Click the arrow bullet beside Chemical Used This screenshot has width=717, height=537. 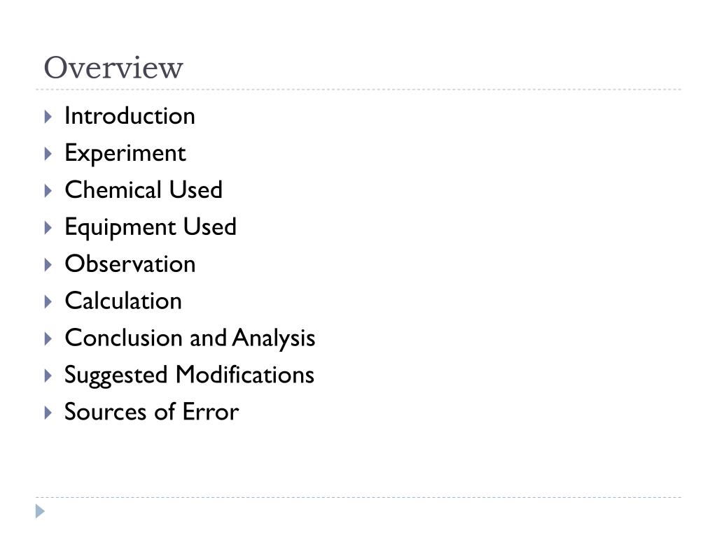point(48,191)
